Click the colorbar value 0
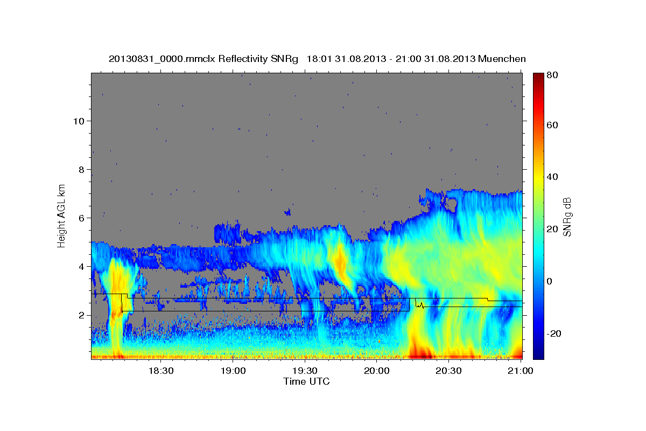Viewport: 646px width, 431px height. (549, 281)
